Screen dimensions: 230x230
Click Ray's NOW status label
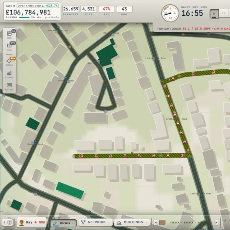click(x=42, y=222)
